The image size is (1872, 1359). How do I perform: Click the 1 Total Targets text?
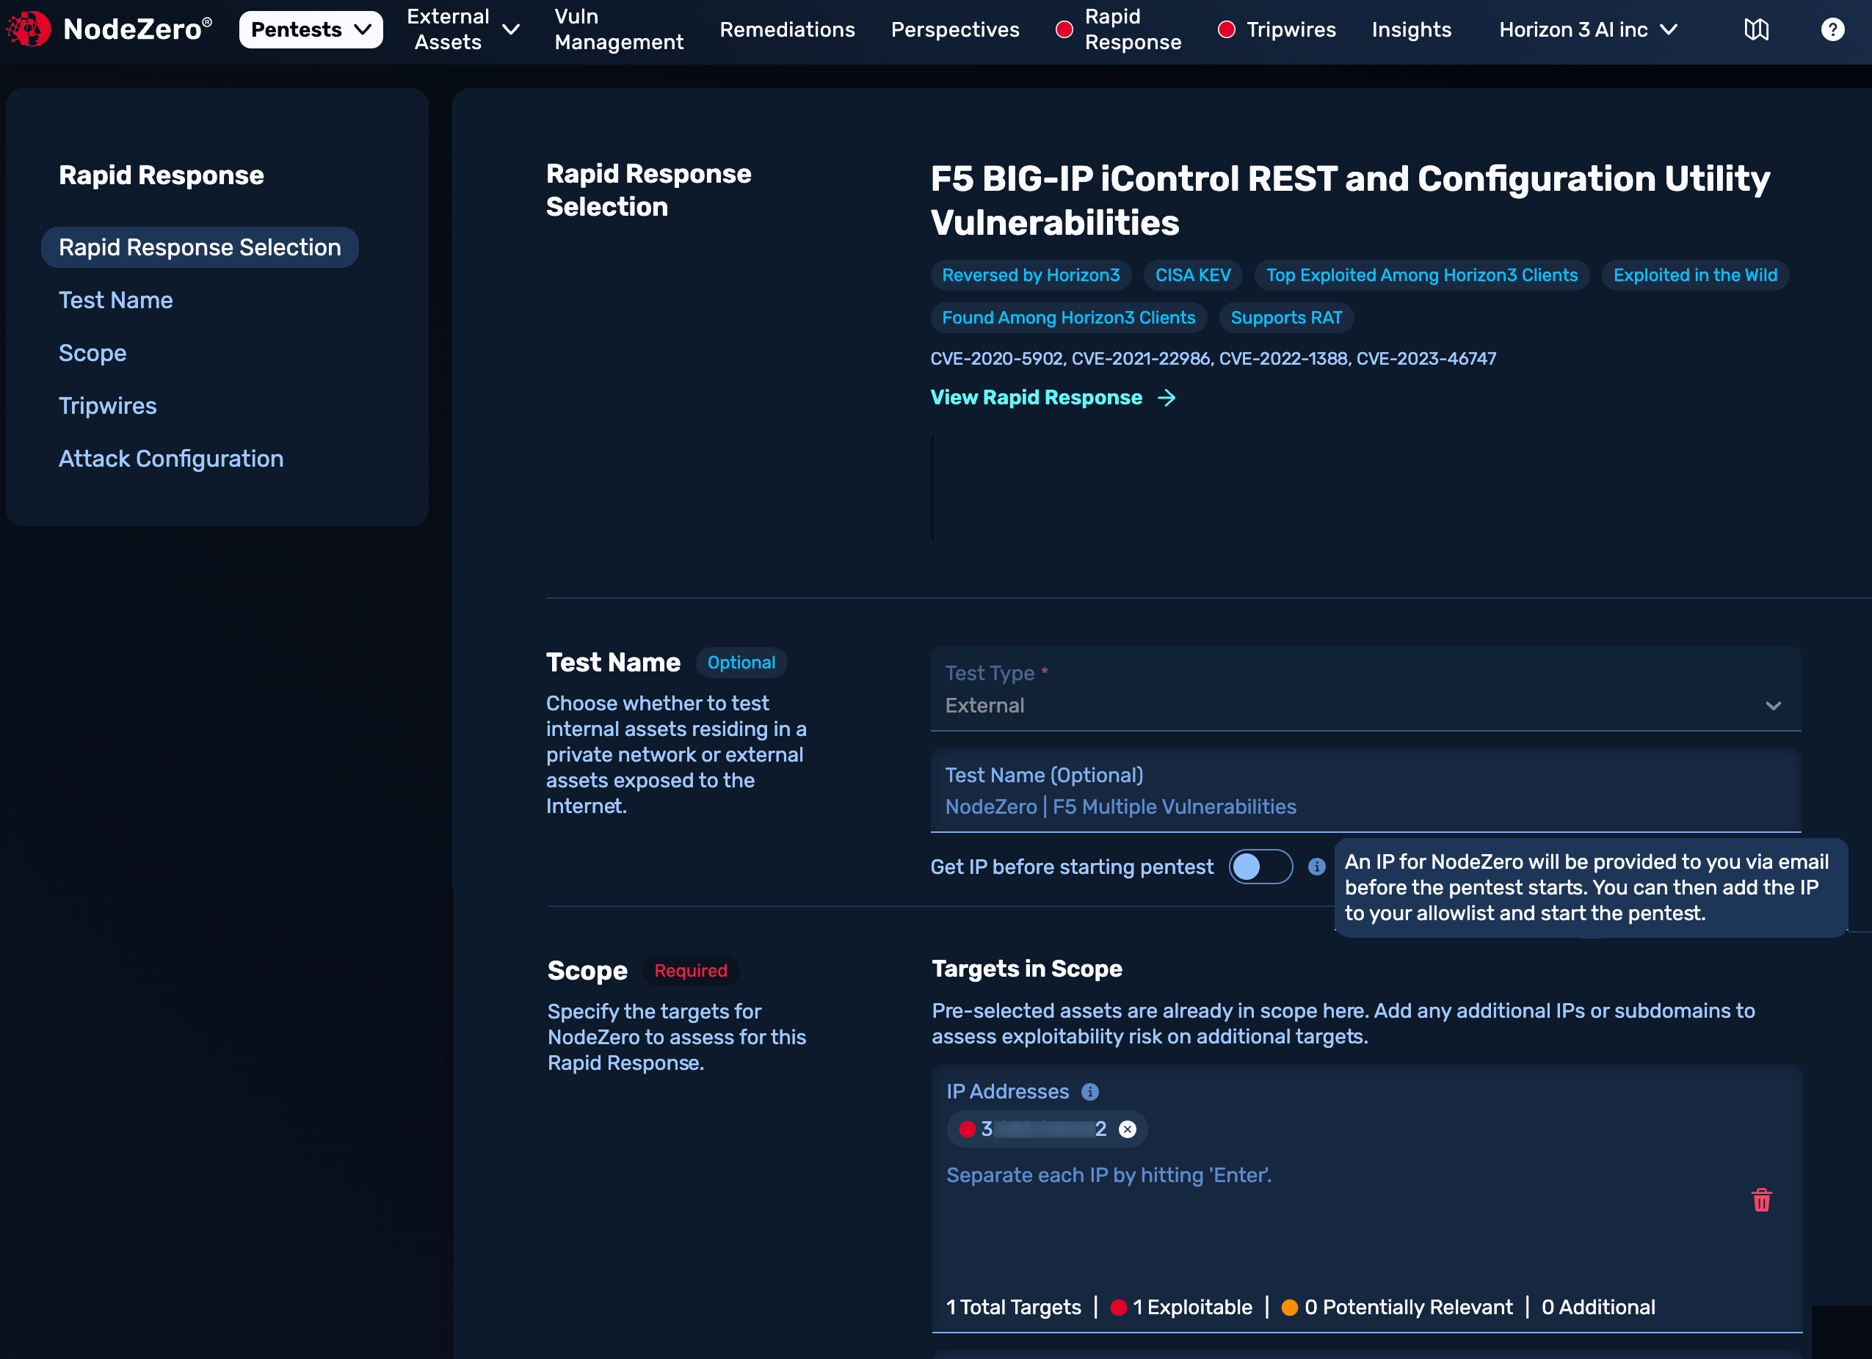click(1014, 1307)
